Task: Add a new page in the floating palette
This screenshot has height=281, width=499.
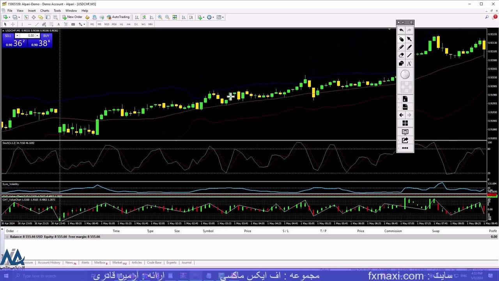Action: point(405,99)
